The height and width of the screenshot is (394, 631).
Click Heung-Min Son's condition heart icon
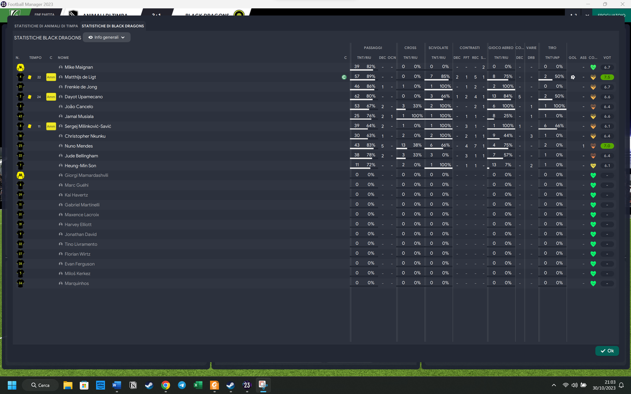pyautogui.click(x=593, y=165)
